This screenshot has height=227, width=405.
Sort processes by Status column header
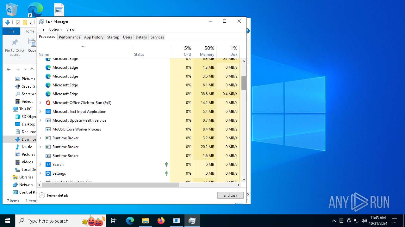click(151, 52)
